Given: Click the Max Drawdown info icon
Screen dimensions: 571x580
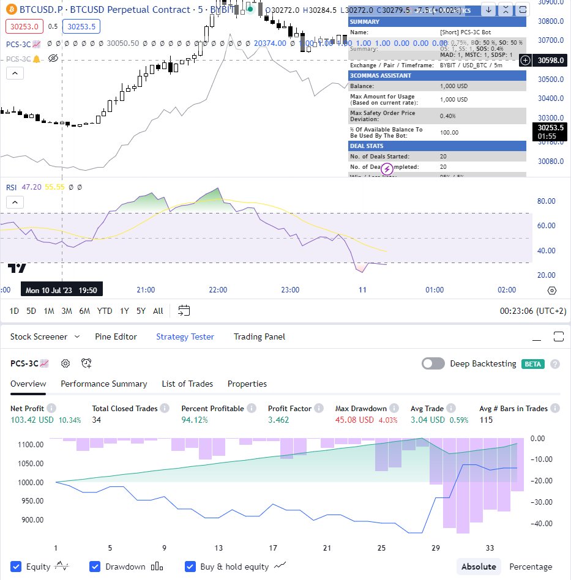Looking at the screenshot, I should 394,408.
